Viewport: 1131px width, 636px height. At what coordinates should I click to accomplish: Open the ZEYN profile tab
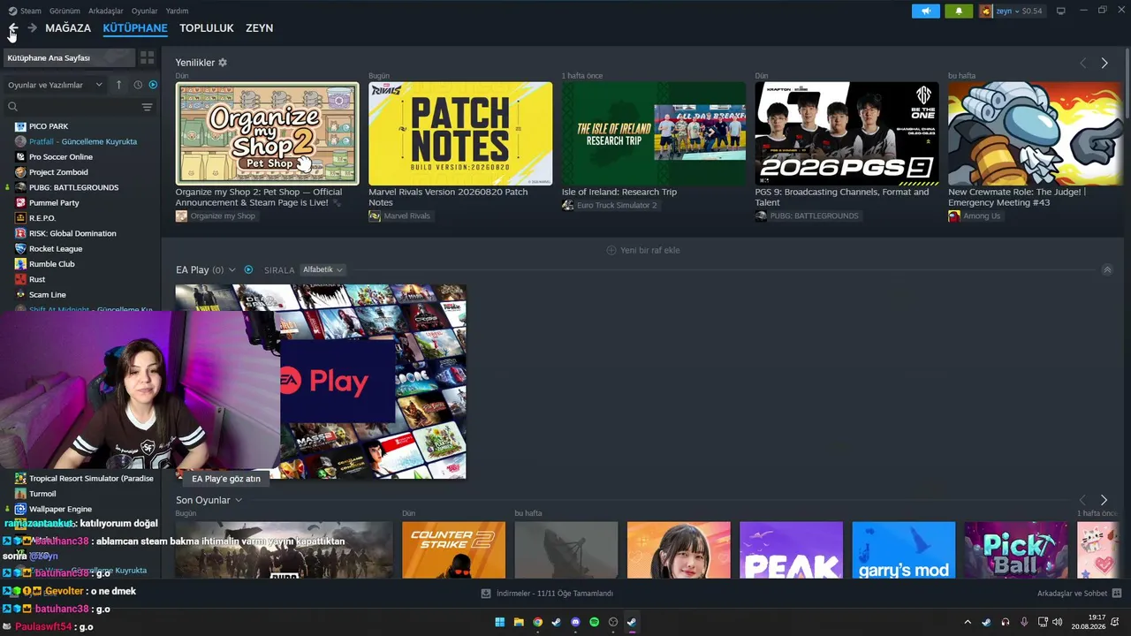point(259,28)
